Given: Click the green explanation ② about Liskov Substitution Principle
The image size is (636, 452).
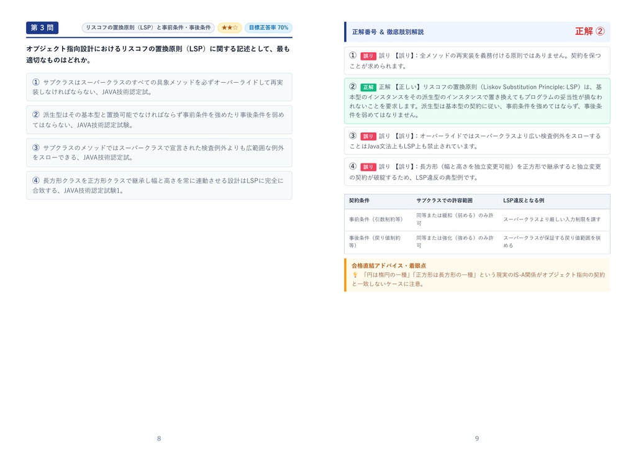Looking at the screenshot, I should point(477,101).
